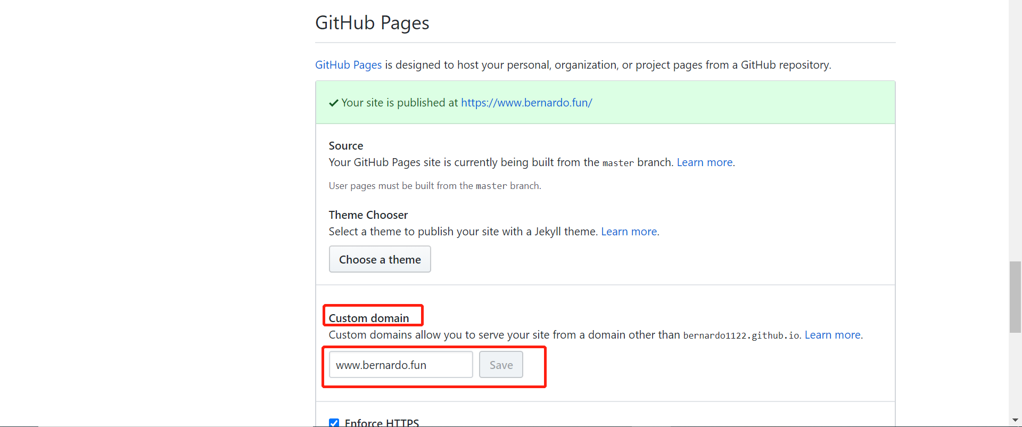1022x427 pixels.
Task: Click the GitHub Pages section heading
Action: point(372,23)
